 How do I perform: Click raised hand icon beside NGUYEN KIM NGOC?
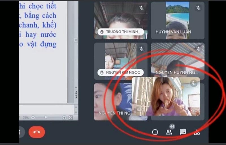102,72
